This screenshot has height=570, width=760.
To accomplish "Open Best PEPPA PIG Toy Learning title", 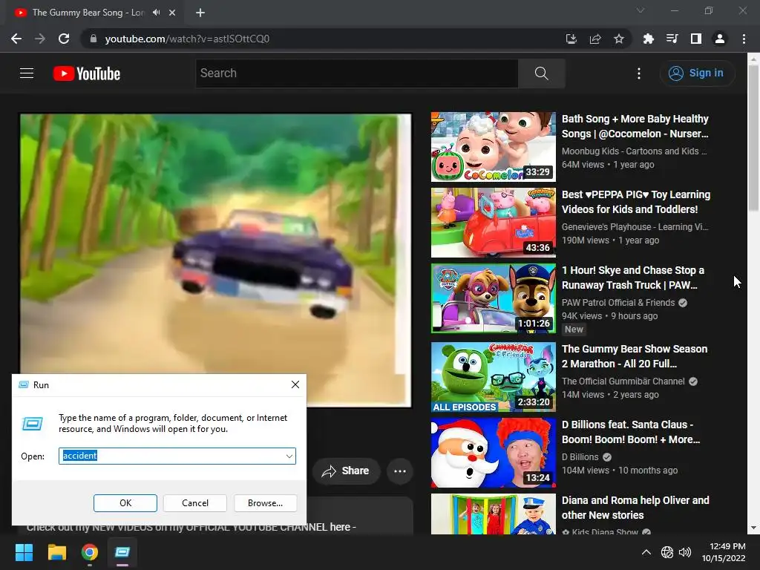I will pos(636,202).
